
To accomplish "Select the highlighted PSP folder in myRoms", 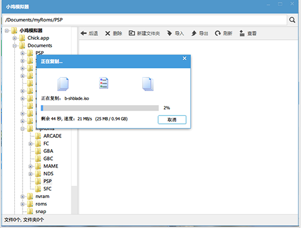I will tap(48, 181).
